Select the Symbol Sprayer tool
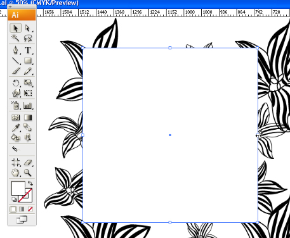The image size is (290, 238). click(x=15, y=105)
